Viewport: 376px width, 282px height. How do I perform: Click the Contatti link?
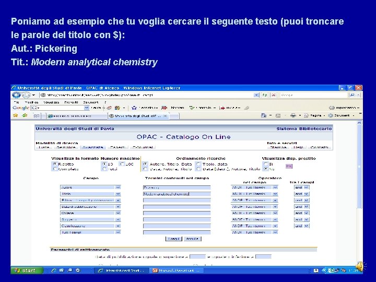[319, 147]
